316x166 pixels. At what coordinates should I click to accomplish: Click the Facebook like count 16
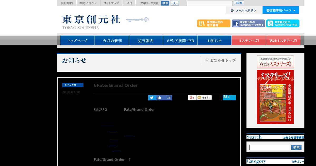pyautogui.click(x=169, y=98)
